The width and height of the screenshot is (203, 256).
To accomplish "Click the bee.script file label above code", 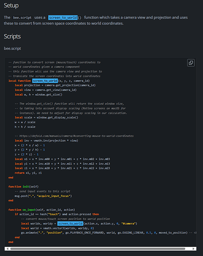I will click(x=12, y=49).
